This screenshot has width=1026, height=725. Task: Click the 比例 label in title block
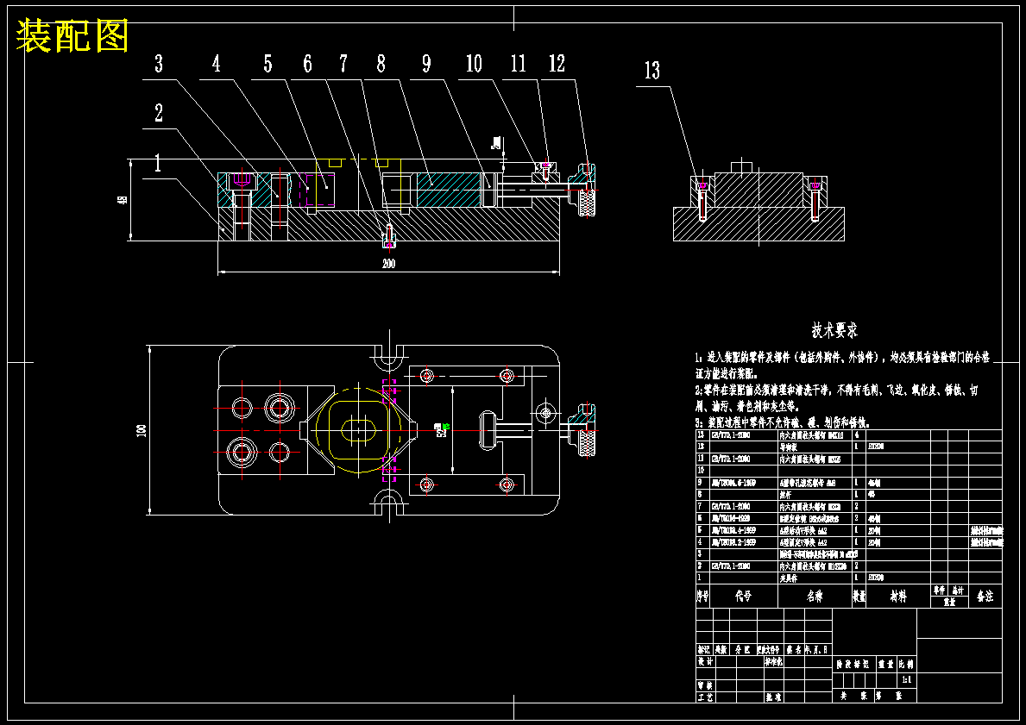(906, 664)
